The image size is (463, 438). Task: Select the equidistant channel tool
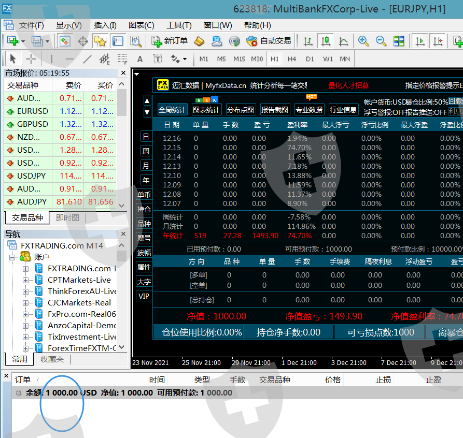pos(105,59)
